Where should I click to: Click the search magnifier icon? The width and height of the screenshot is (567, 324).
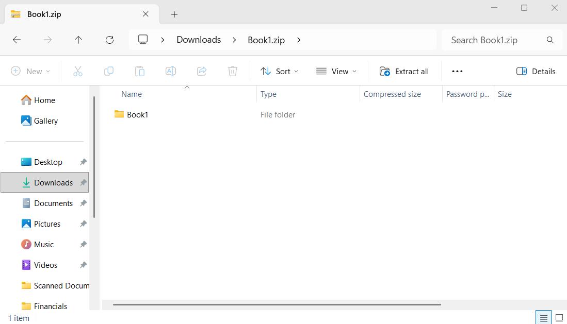click(550, 40)
